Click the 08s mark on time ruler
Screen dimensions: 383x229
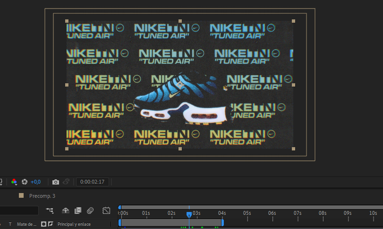pos(323,213)
